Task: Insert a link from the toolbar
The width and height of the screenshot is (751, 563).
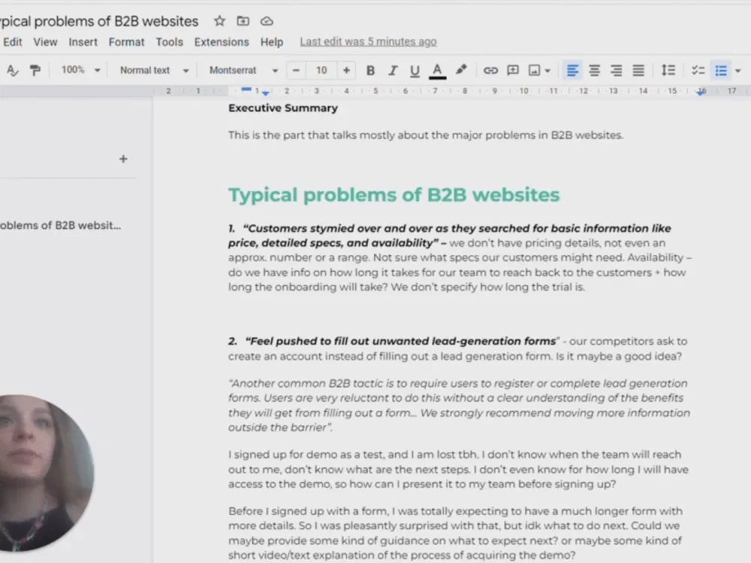Action: [490, 71]
